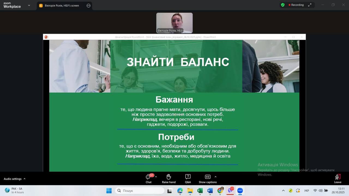Click the green encryption shield icon
Viewport: 349px width, 196px height.
(x=283, y=5)
